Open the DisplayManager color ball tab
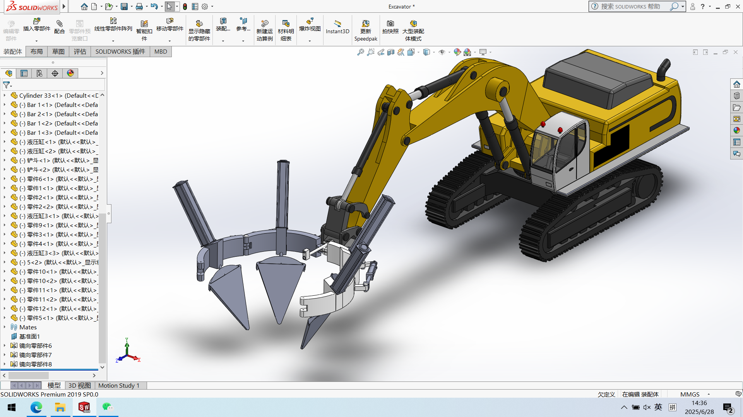 [x=70, y=73]
